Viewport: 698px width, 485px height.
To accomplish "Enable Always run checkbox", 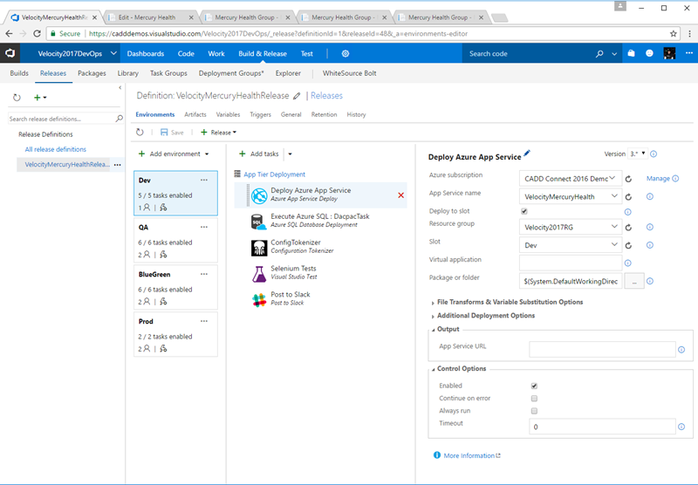I will click(x=534, y=411).
